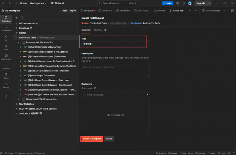The width and height of the screenshot is (236, 155).
Task: Expand the New Collection item
Action: (x=16, y=104)
